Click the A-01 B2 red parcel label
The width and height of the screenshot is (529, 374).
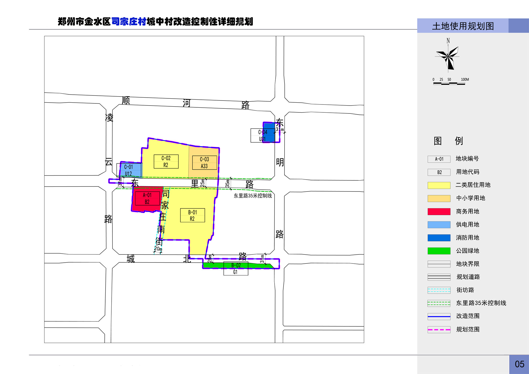[x=147, y=198]
